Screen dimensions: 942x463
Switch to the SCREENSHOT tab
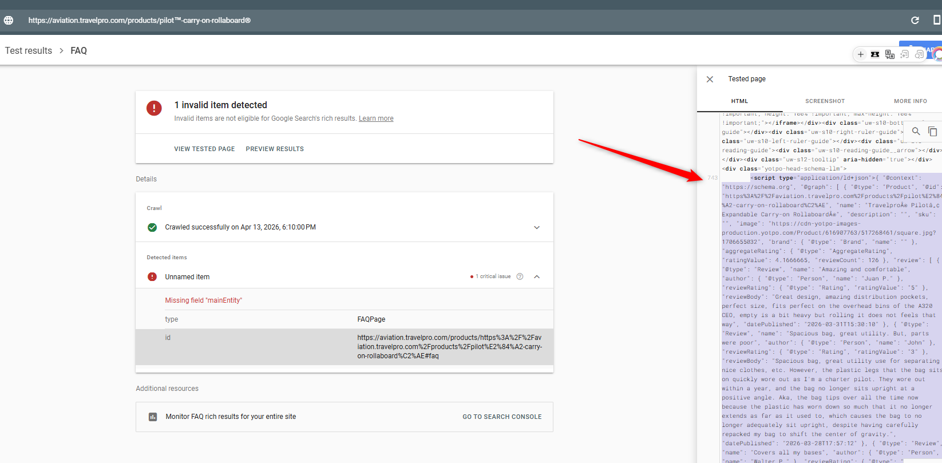click(x=825, y=101)
